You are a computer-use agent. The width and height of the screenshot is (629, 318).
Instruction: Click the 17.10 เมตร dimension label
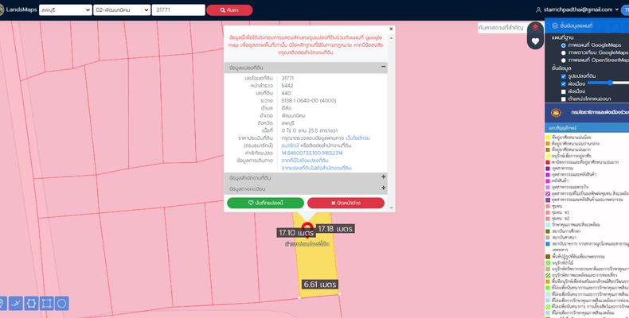tap(296, 233)
